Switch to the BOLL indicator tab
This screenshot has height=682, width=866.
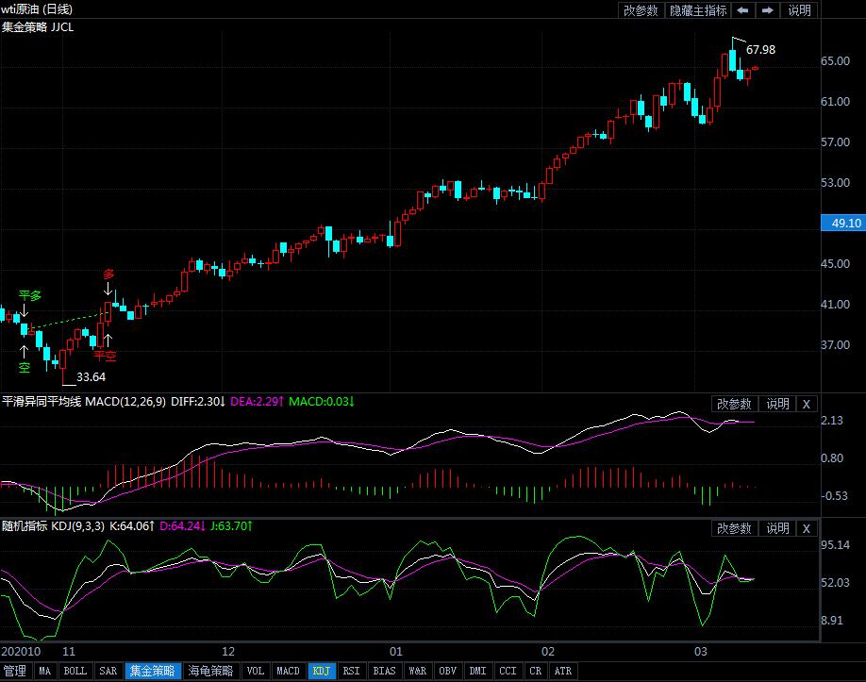(75, 672)
